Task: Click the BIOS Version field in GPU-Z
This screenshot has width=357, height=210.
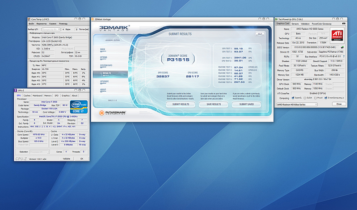Action: pos(315,48)
